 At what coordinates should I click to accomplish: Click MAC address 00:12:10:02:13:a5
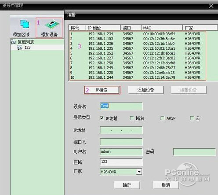point(159,48)
